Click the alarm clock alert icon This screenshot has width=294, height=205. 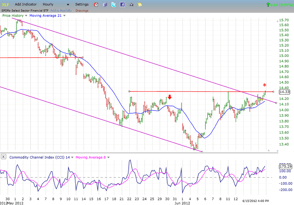[96, 4]
